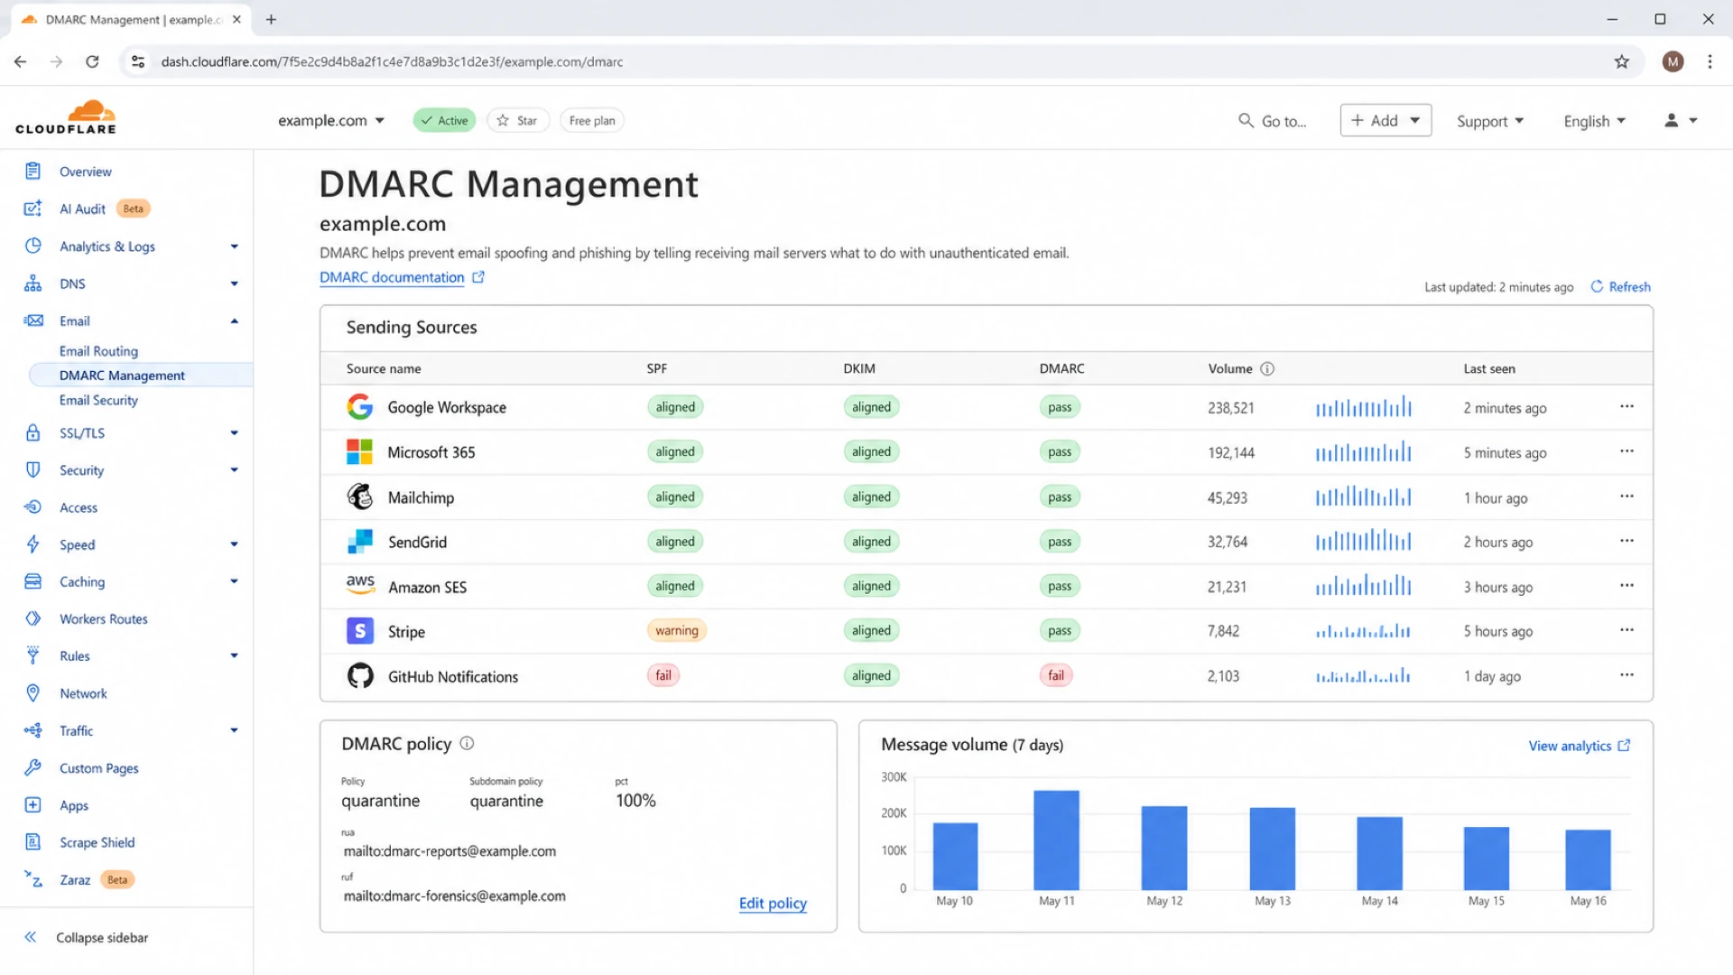Click the Google Workspace source name
Image resolution: width=1733 pixels, height=975 pixels.
coord(447,407)
